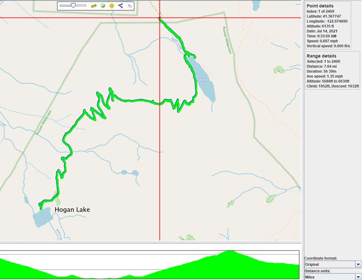The width and height of the screenshot is (362, 280).
Task: Click the highest peak in altitude profile
Action: pos(230,252)
